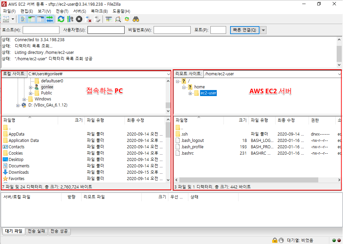
Task: Sort local files by 최종 수정 column
Action: 144,120
